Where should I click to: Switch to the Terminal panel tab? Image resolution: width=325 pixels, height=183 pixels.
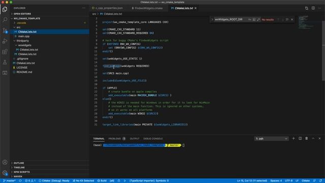pos(99,139)
